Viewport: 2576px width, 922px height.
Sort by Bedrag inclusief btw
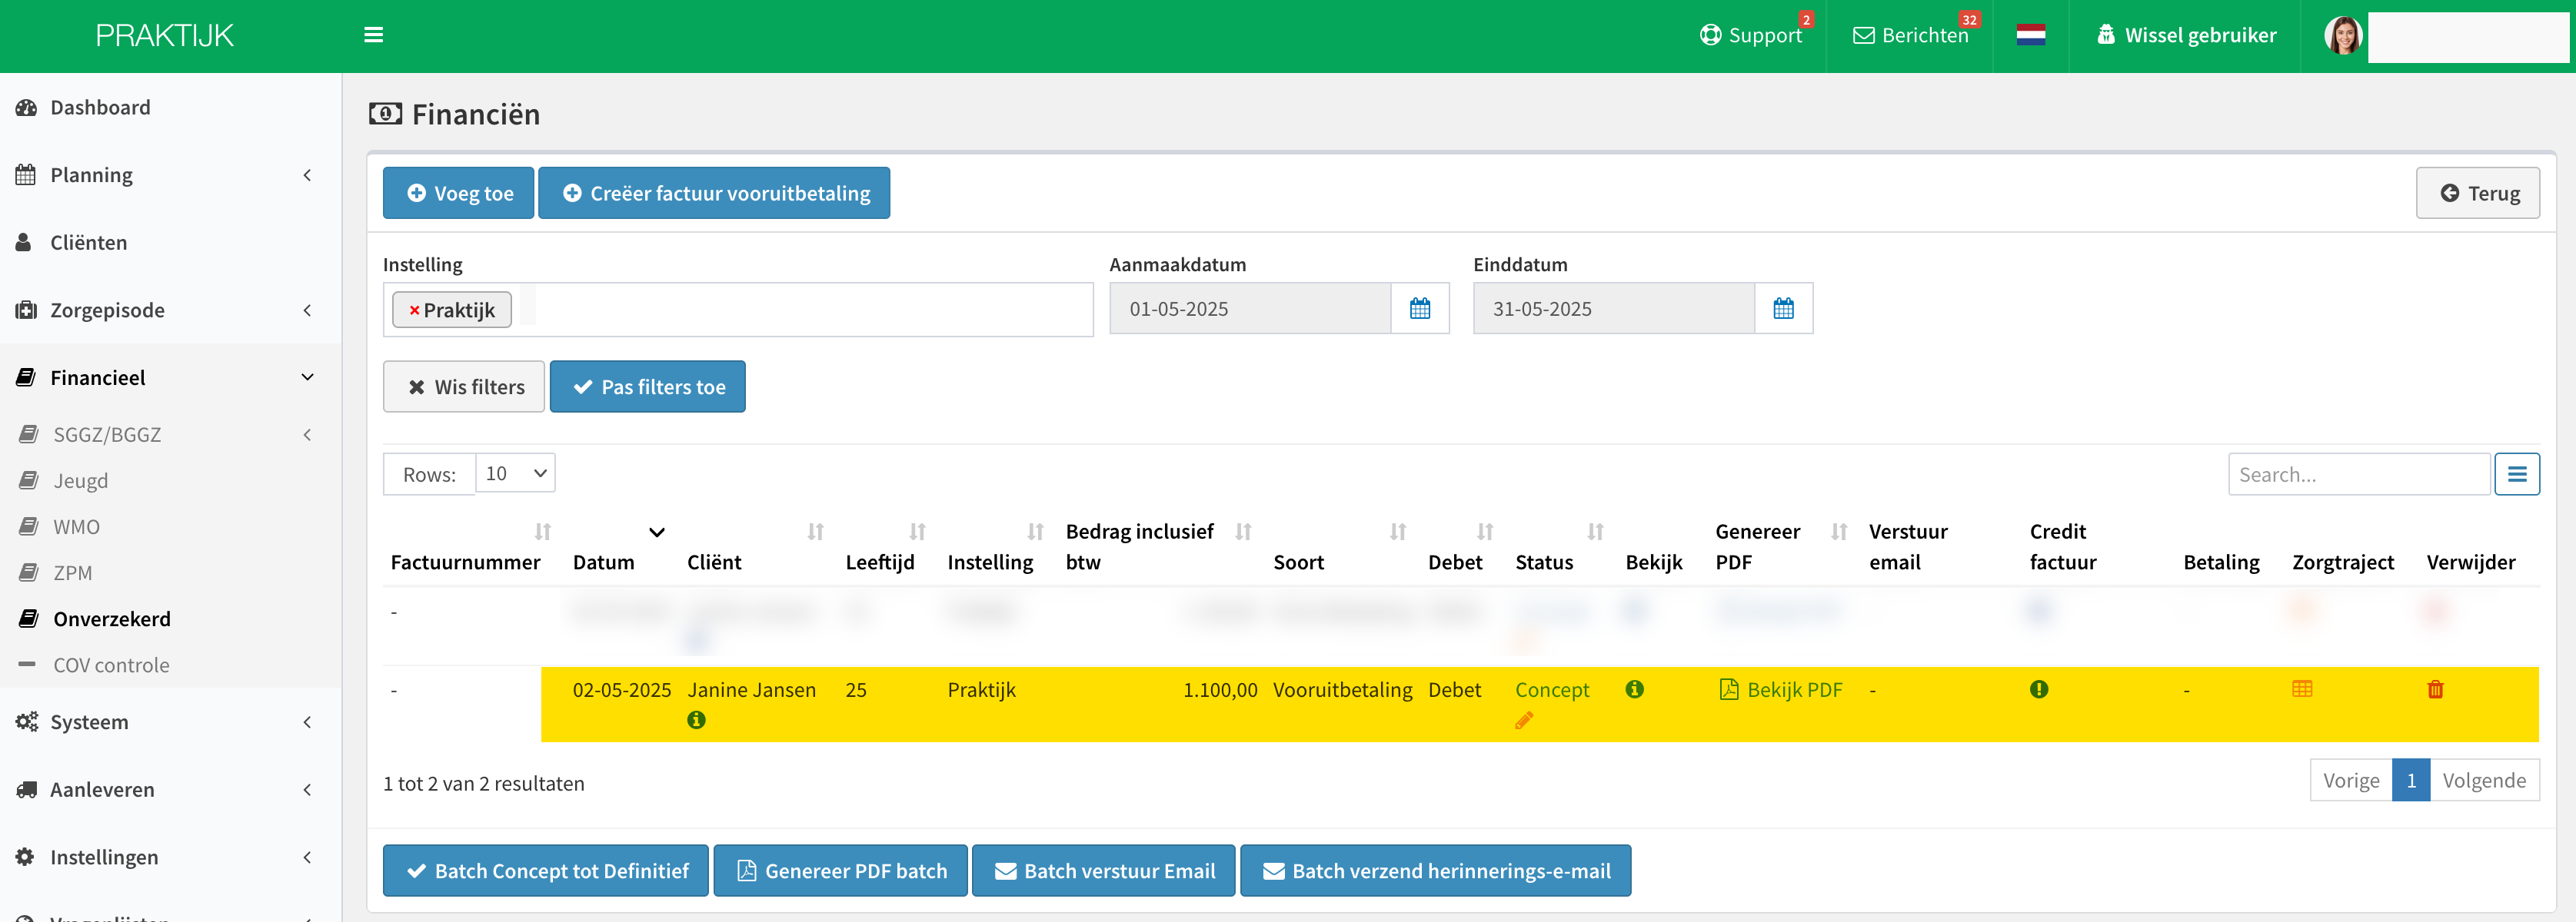click(x=1243, y=532)
